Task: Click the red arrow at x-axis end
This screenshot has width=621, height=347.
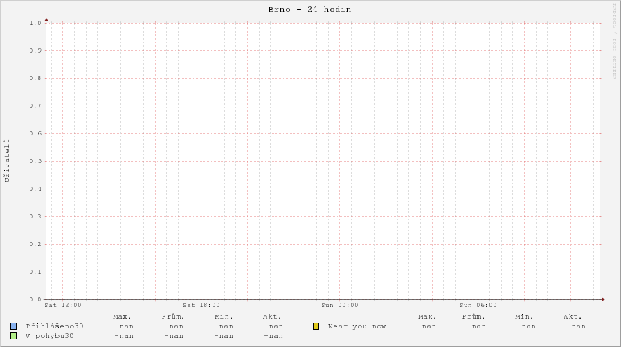Action: (603, 299)
